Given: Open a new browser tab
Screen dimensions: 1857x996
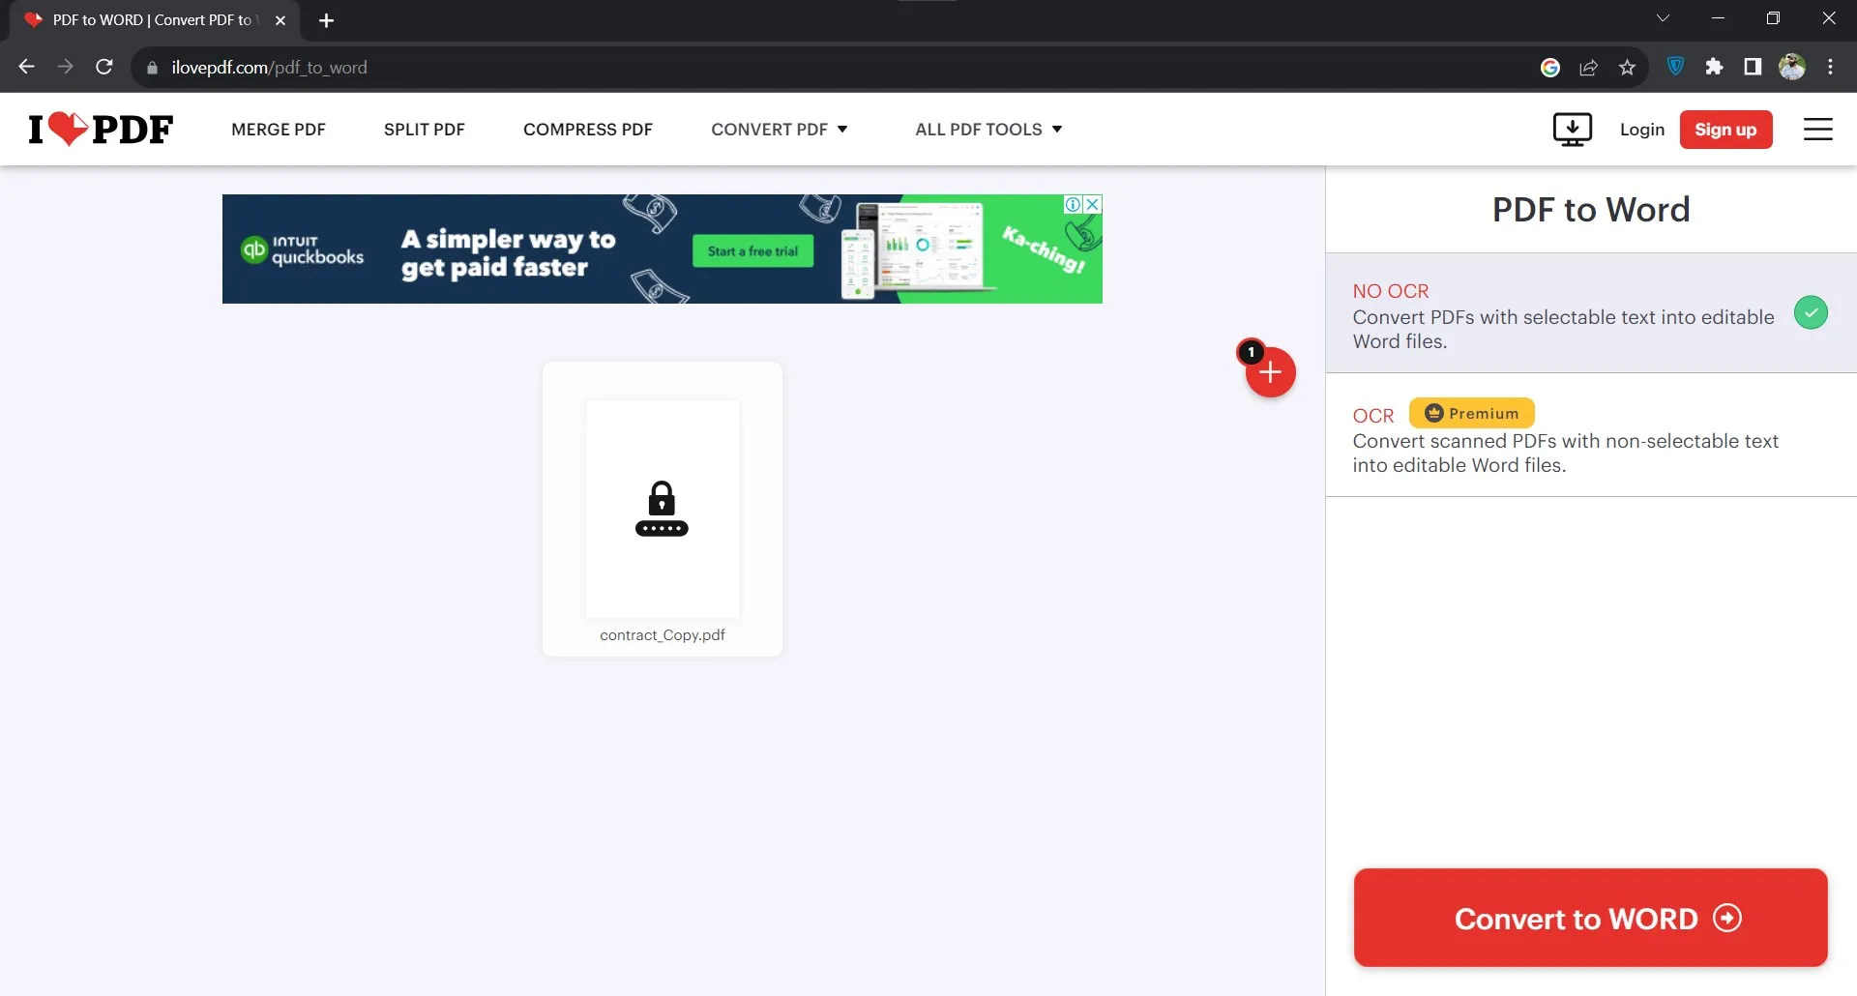Looking at the screenshot, I should tap(326, 20).
